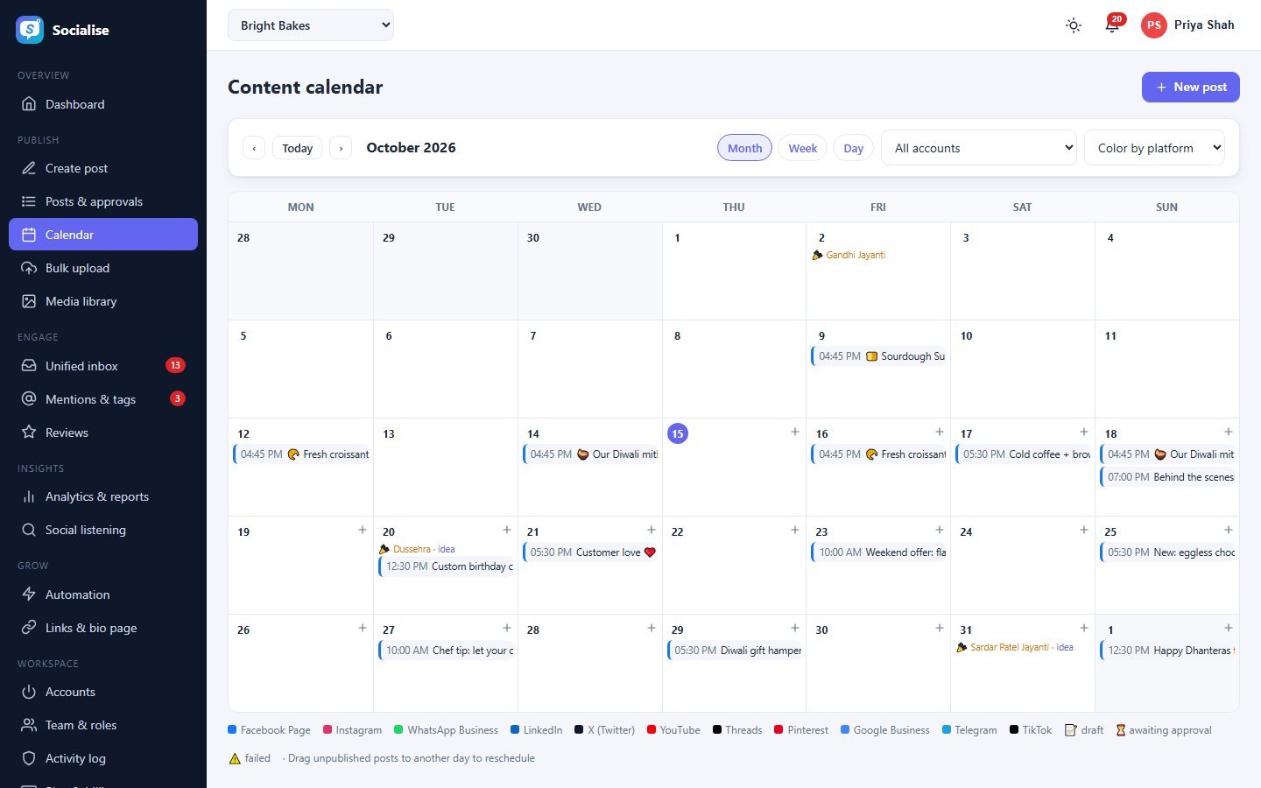The height and width of the screenshot is (788, 1261).
Task: Toggle the light/dark theme sun icon
Action: point(1074,25)
